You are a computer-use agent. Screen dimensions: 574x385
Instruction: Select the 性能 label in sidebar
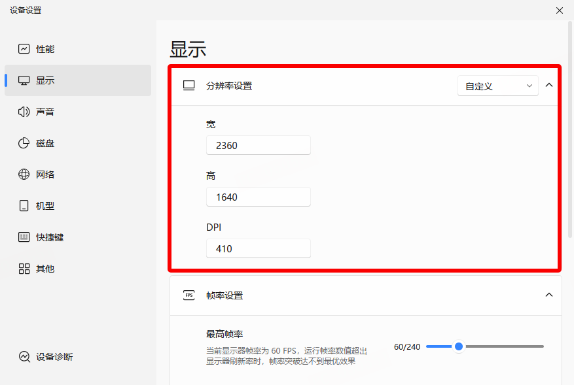click(45, 49)
